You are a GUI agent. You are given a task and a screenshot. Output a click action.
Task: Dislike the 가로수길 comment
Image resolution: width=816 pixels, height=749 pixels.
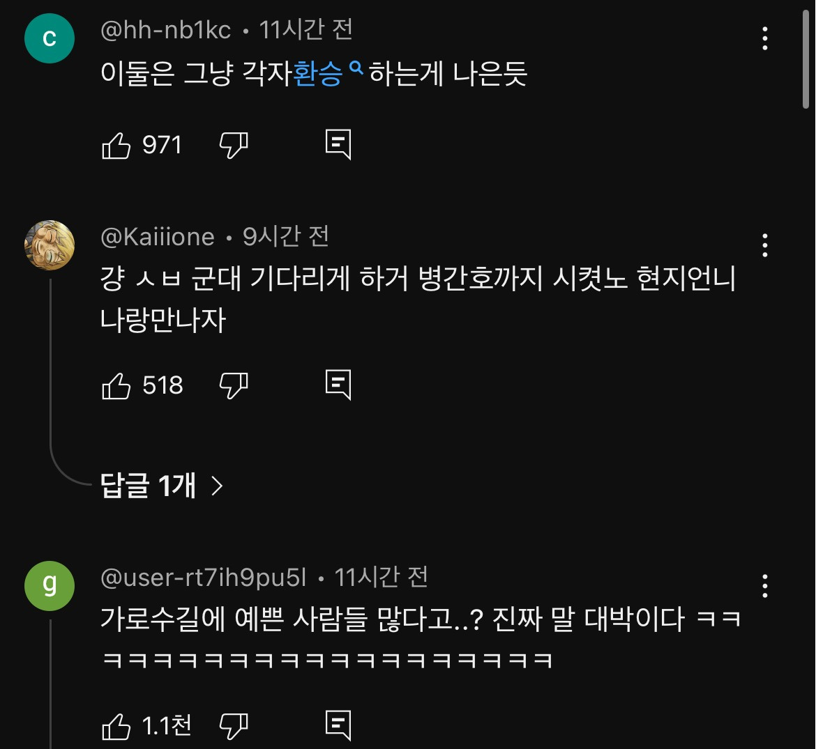(x=234, y=725)
